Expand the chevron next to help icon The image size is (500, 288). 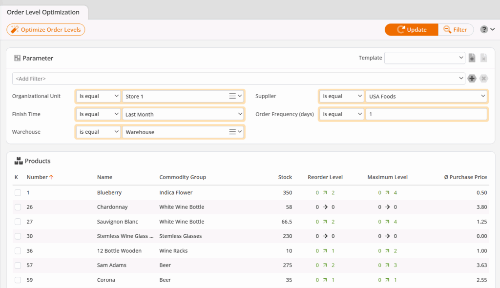pos(493,29)
